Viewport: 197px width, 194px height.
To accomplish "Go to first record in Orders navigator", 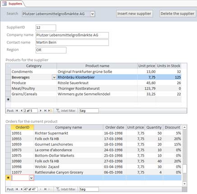I will click(17, 189).
